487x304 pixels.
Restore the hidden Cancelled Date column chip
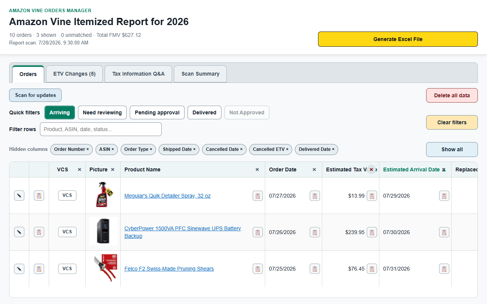224,149
